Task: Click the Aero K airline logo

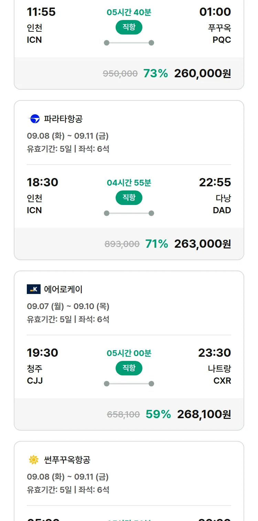Action: tap(34, 289)
